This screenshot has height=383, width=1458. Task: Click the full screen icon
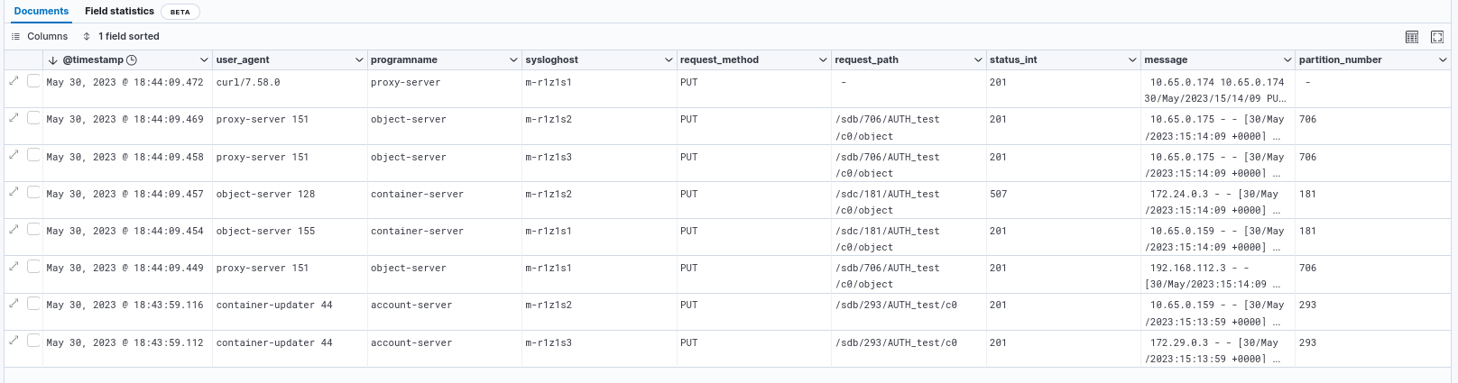tap(1437, 37)
